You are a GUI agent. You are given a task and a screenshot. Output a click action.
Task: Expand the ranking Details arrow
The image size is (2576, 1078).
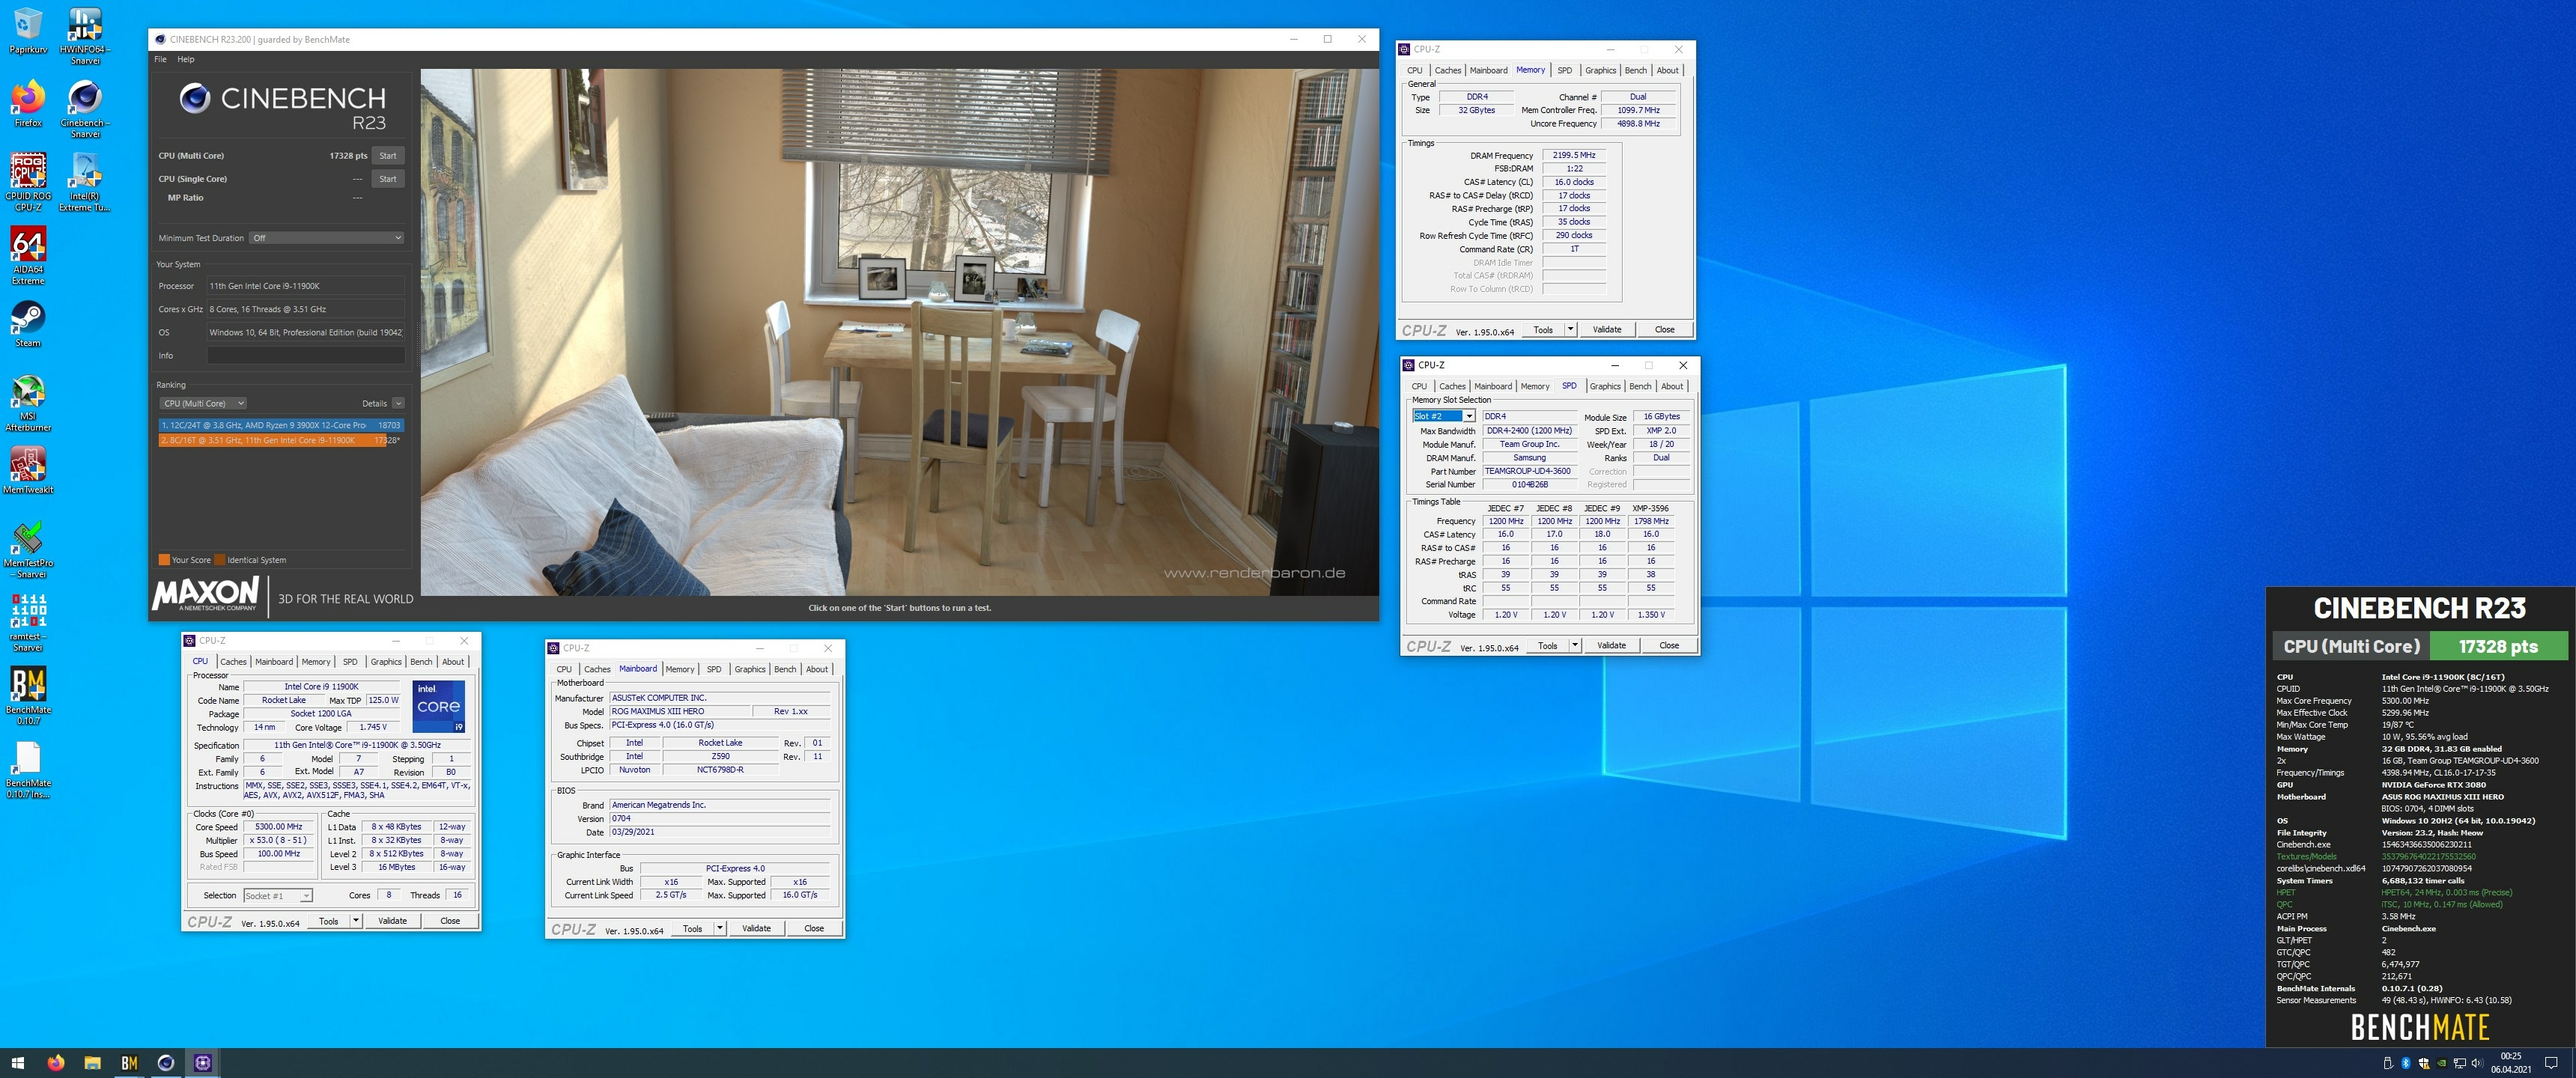[398, 403]
